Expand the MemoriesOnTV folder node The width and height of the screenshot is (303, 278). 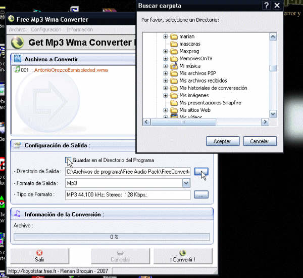pyautogui.click(x=166, y=59)
